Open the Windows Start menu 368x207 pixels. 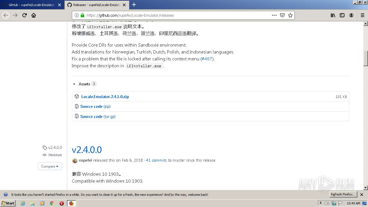click(x=8, y=203)
